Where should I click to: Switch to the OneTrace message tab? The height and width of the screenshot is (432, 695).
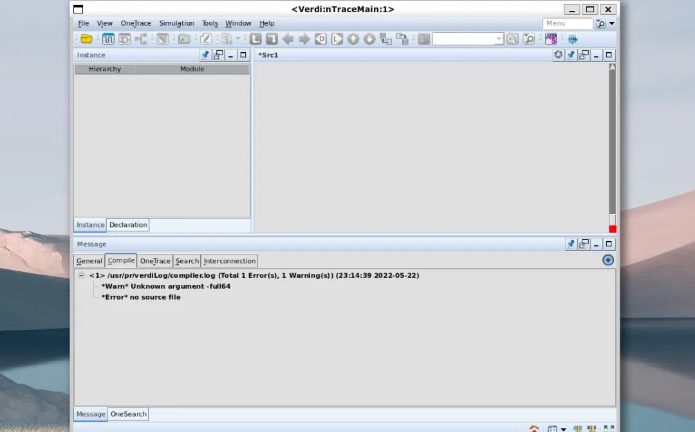point(155,261)
